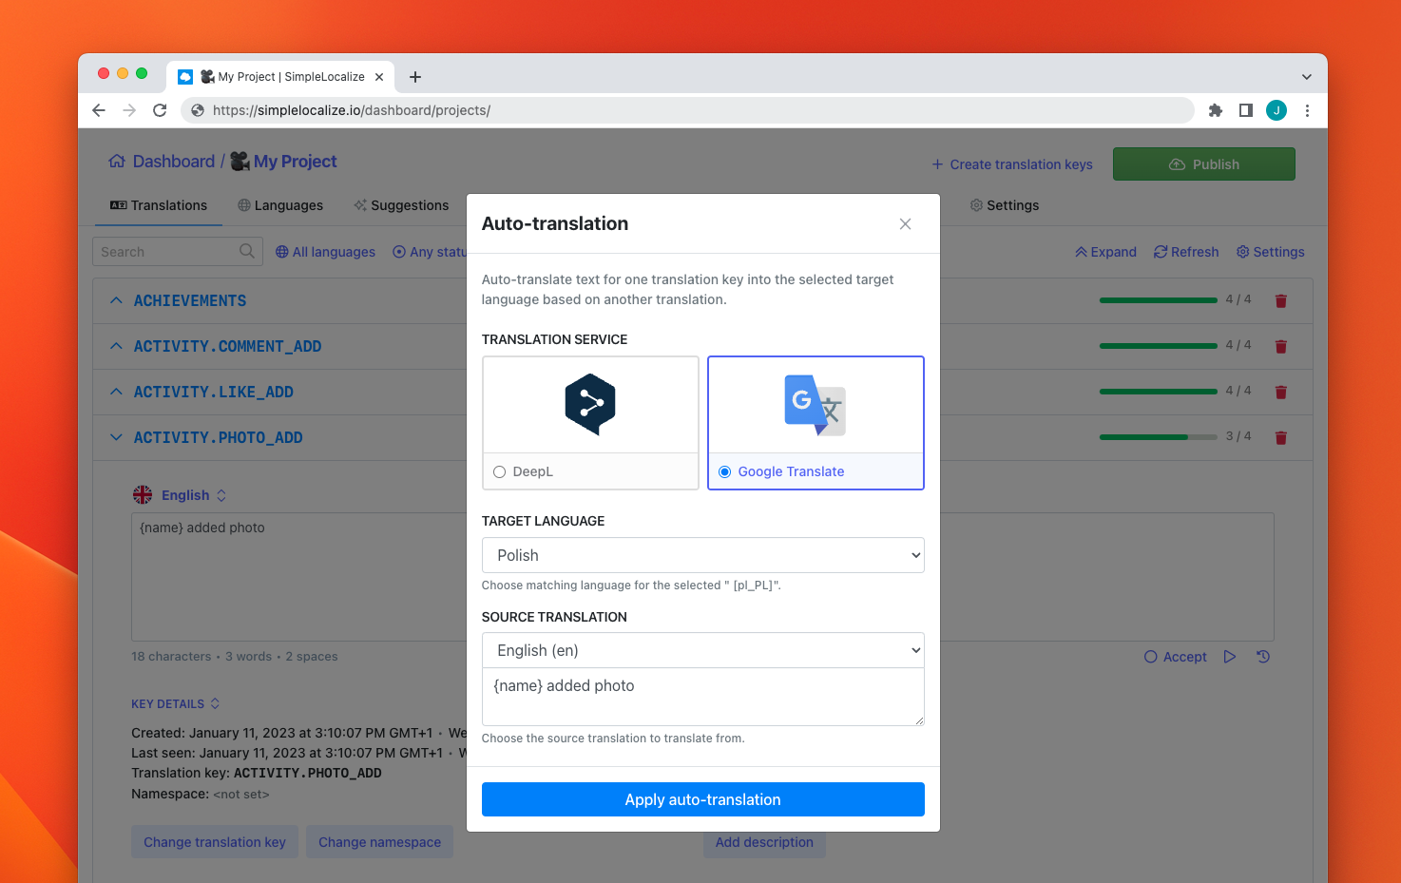Click Apply auto-translation button

(702, 799)
